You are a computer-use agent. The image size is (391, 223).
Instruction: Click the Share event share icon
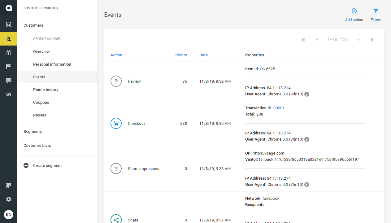(x=116, y=219)
